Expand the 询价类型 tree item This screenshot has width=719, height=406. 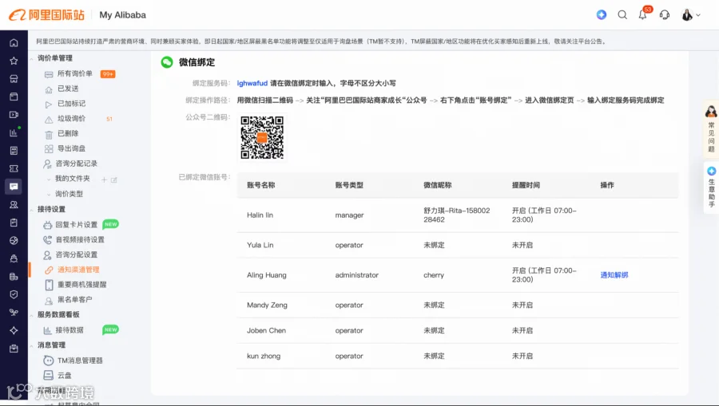tap(49, 194)
